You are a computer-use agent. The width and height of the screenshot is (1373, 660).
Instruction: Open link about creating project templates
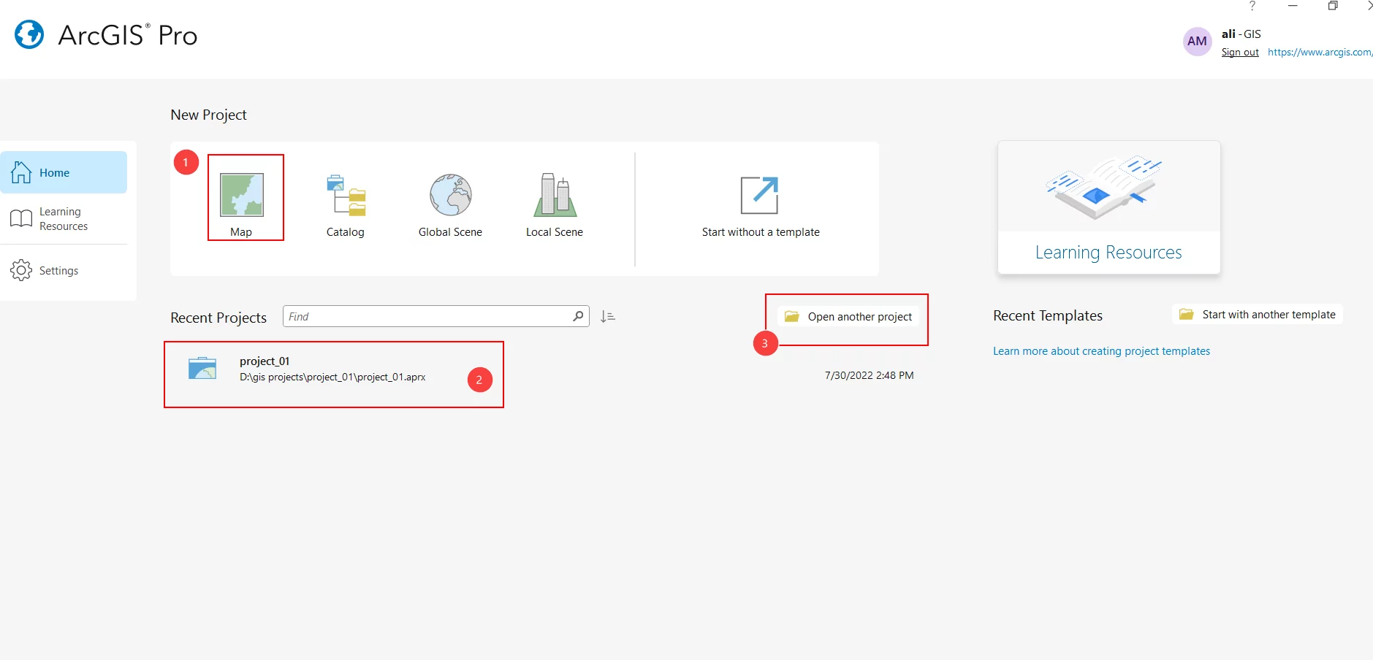[1101, 351]
